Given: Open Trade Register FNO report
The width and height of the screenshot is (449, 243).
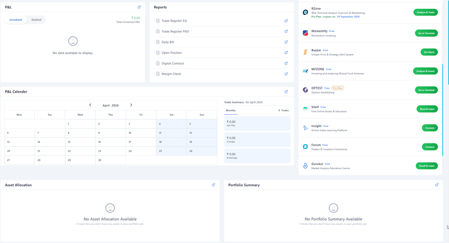Looking at the screenshot, I should 175,32.
